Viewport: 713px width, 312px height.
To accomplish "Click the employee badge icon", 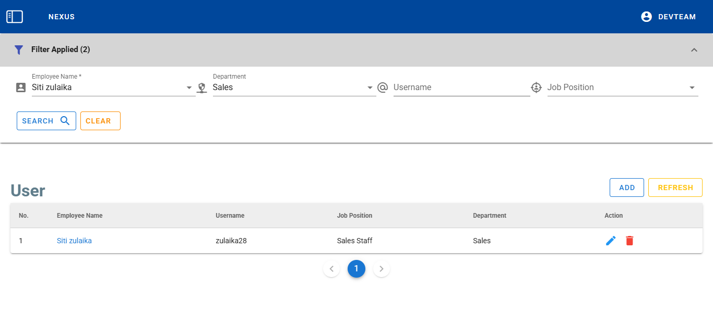I will 21,88.
